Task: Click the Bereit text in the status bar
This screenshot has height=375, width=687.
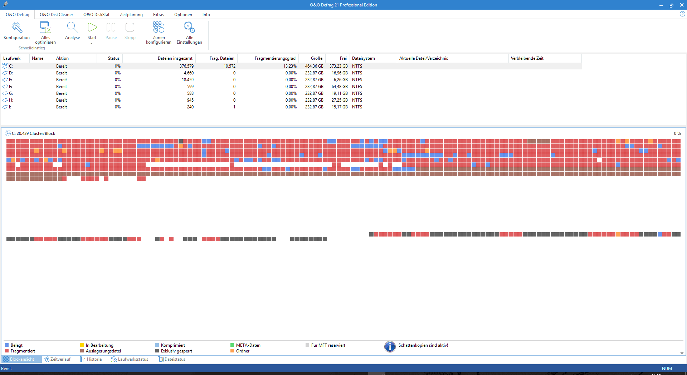Action: (x=6, y=369)
